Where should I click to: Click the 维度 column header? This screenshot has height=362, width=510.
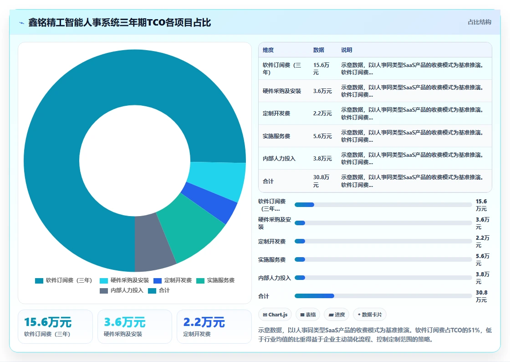click(x=268, y=50)
